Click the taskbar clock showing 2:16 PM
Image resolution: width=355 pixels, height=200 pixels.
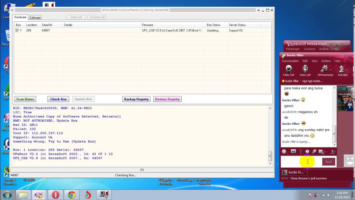pyautogui.click(x=342, y=195)
